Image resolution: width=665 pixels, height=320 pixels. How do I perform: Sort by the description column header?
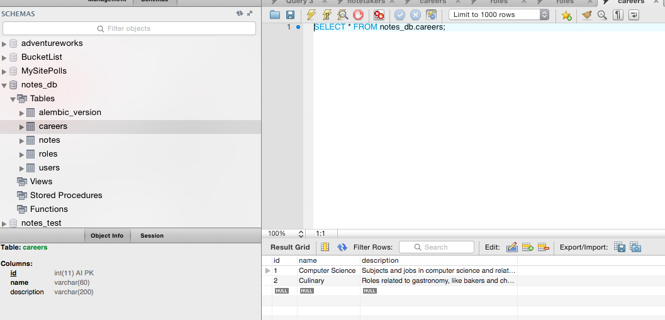[x=439, y=261]
